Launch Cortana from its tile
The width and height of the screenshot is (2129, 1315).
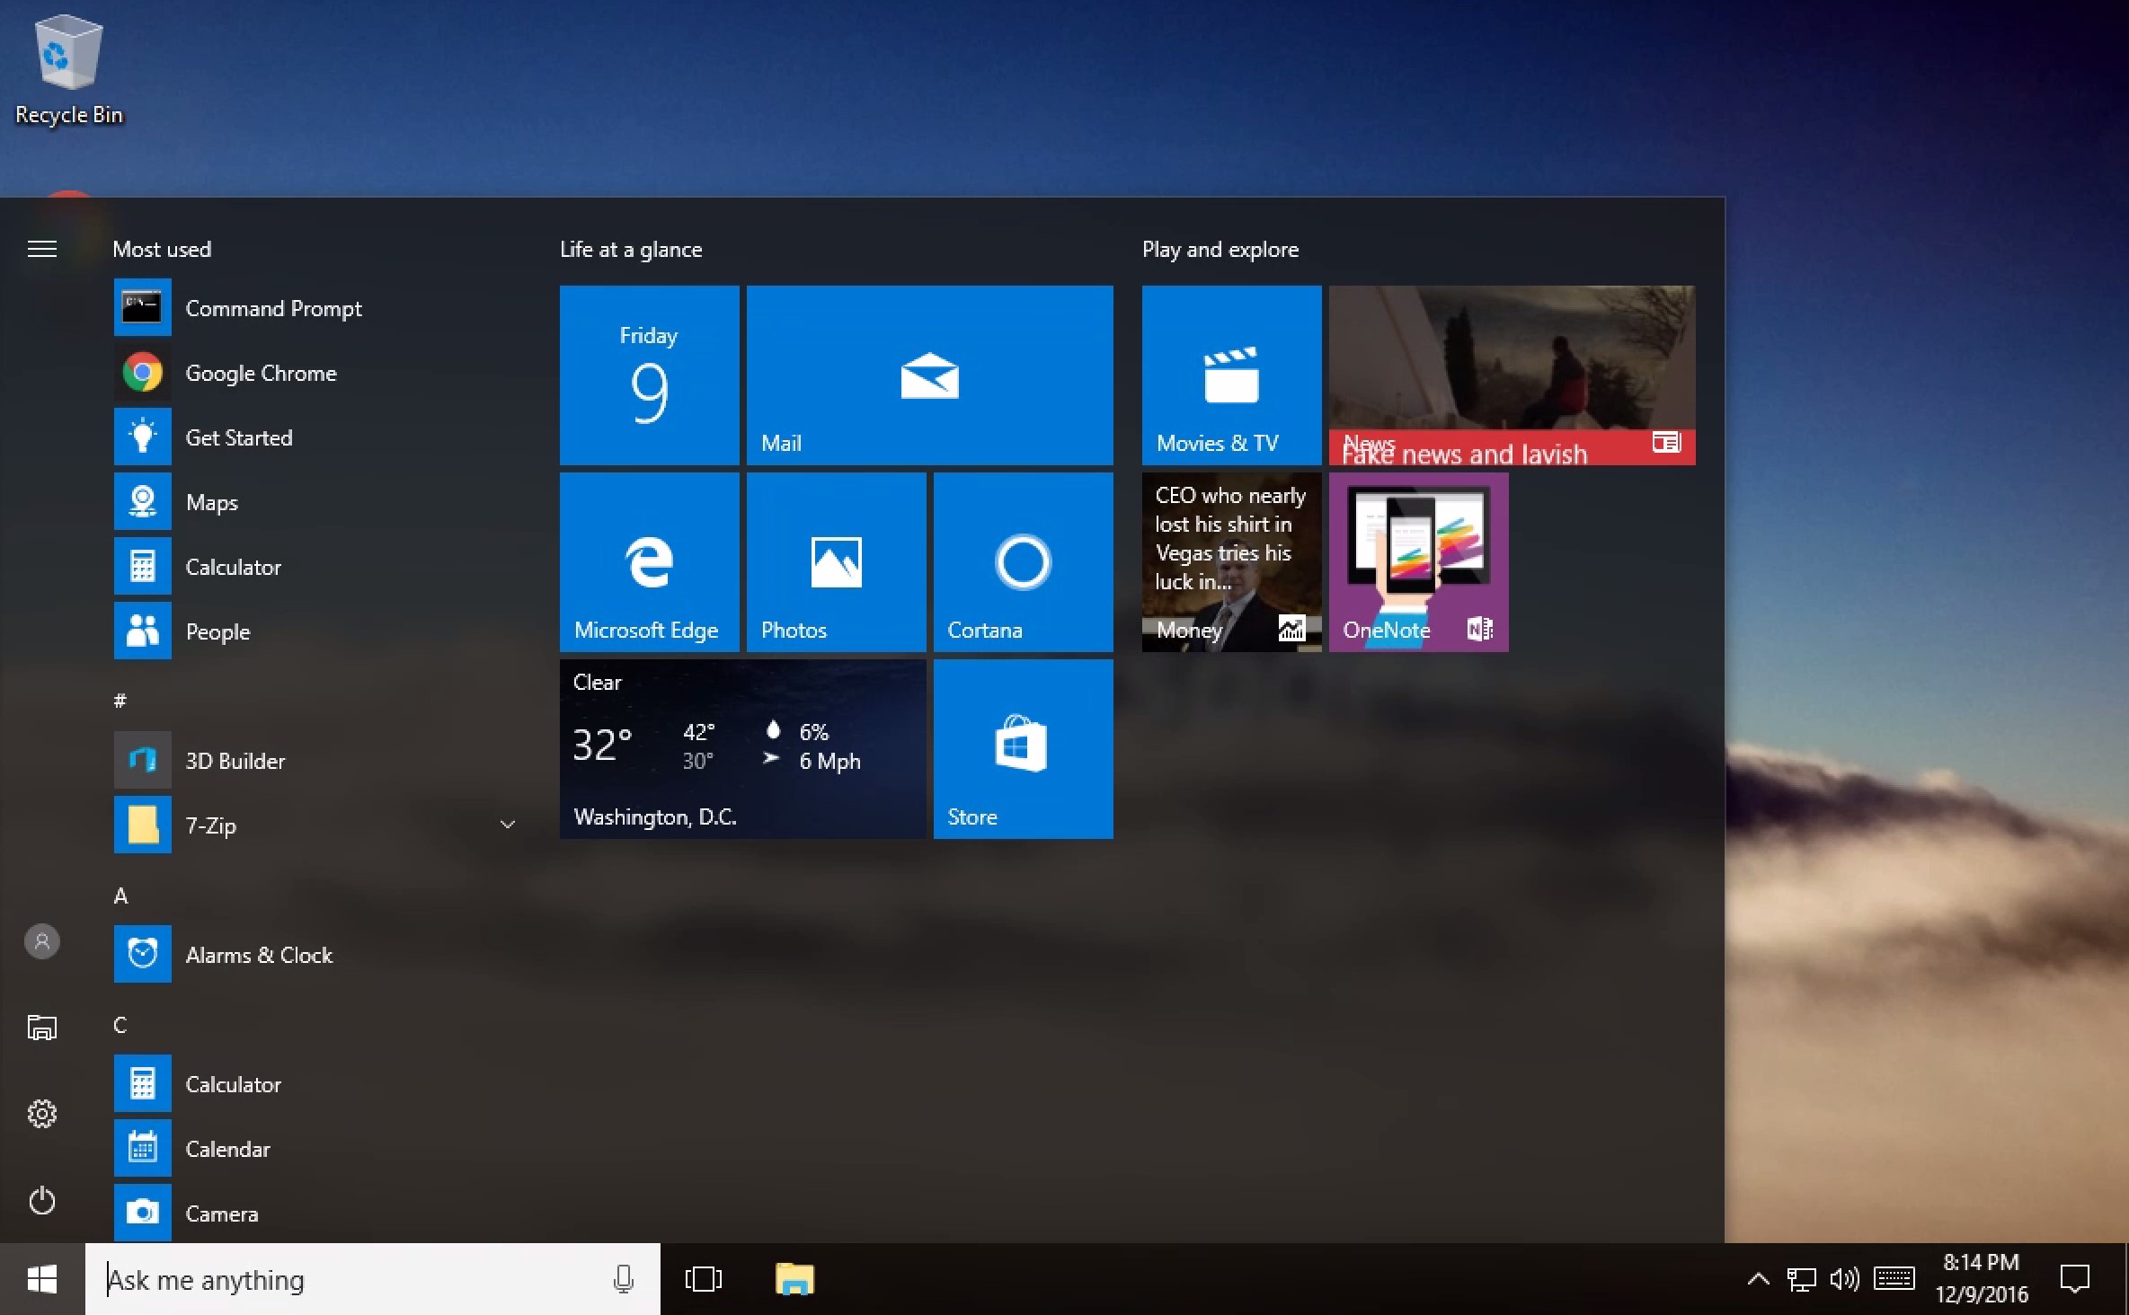[1023, 561]
